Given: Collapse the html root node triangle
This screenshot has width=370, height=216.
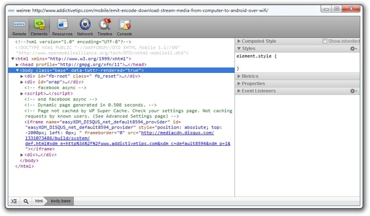Looking at the screenshot, I should pos(13,58).
